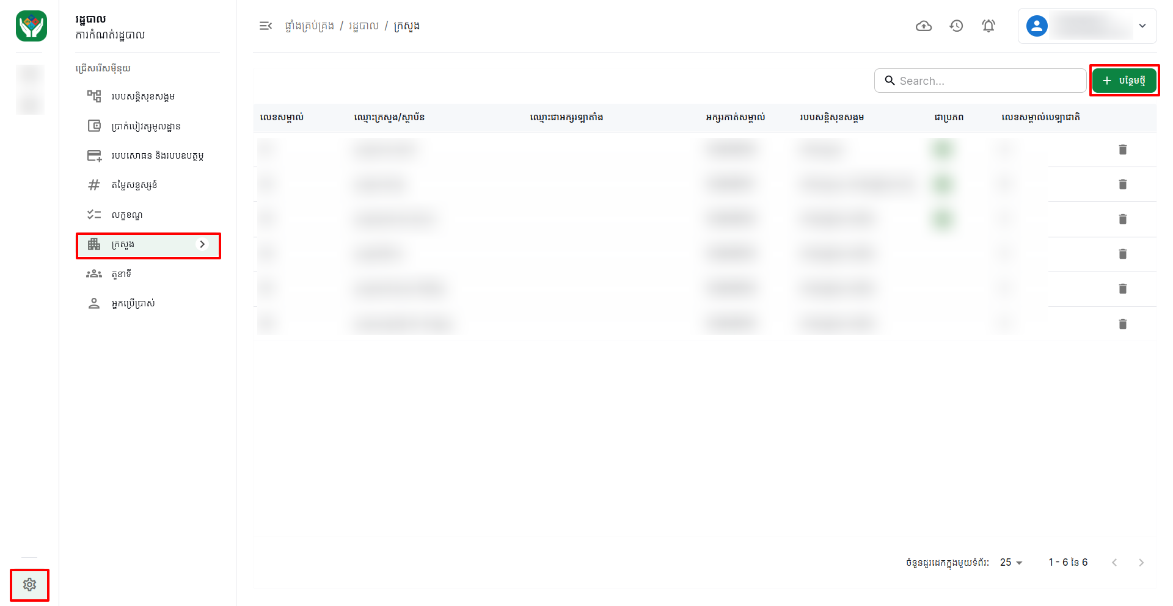This screenshot has width=1173, height=606.
Task: Click the ជាប្រភព column header
Action: tap(949, 117)
